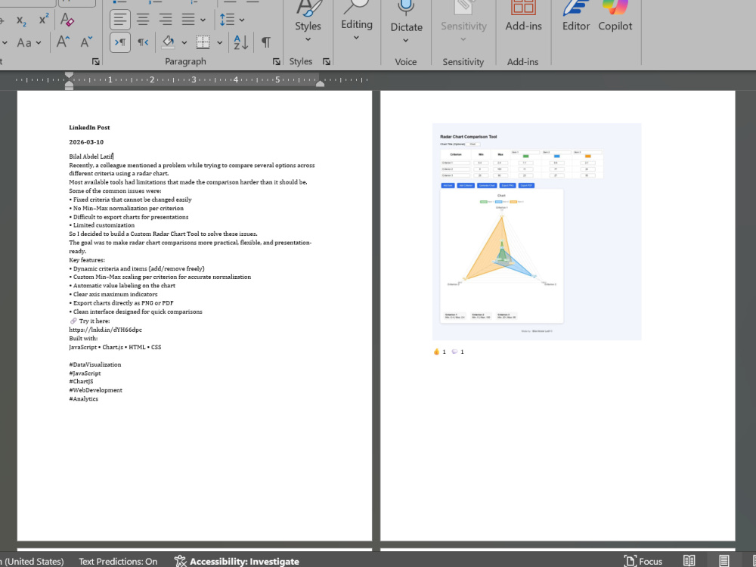
Task: Open the Styles gallery
Action: click(308, 22)
